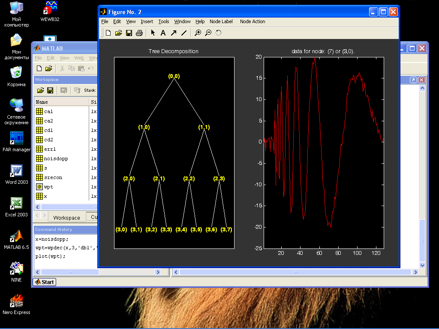Viewport: 439px width, 329px height.
Task: Click Paste icon in MATLAB toolbar
Action: tap(81, 68)
